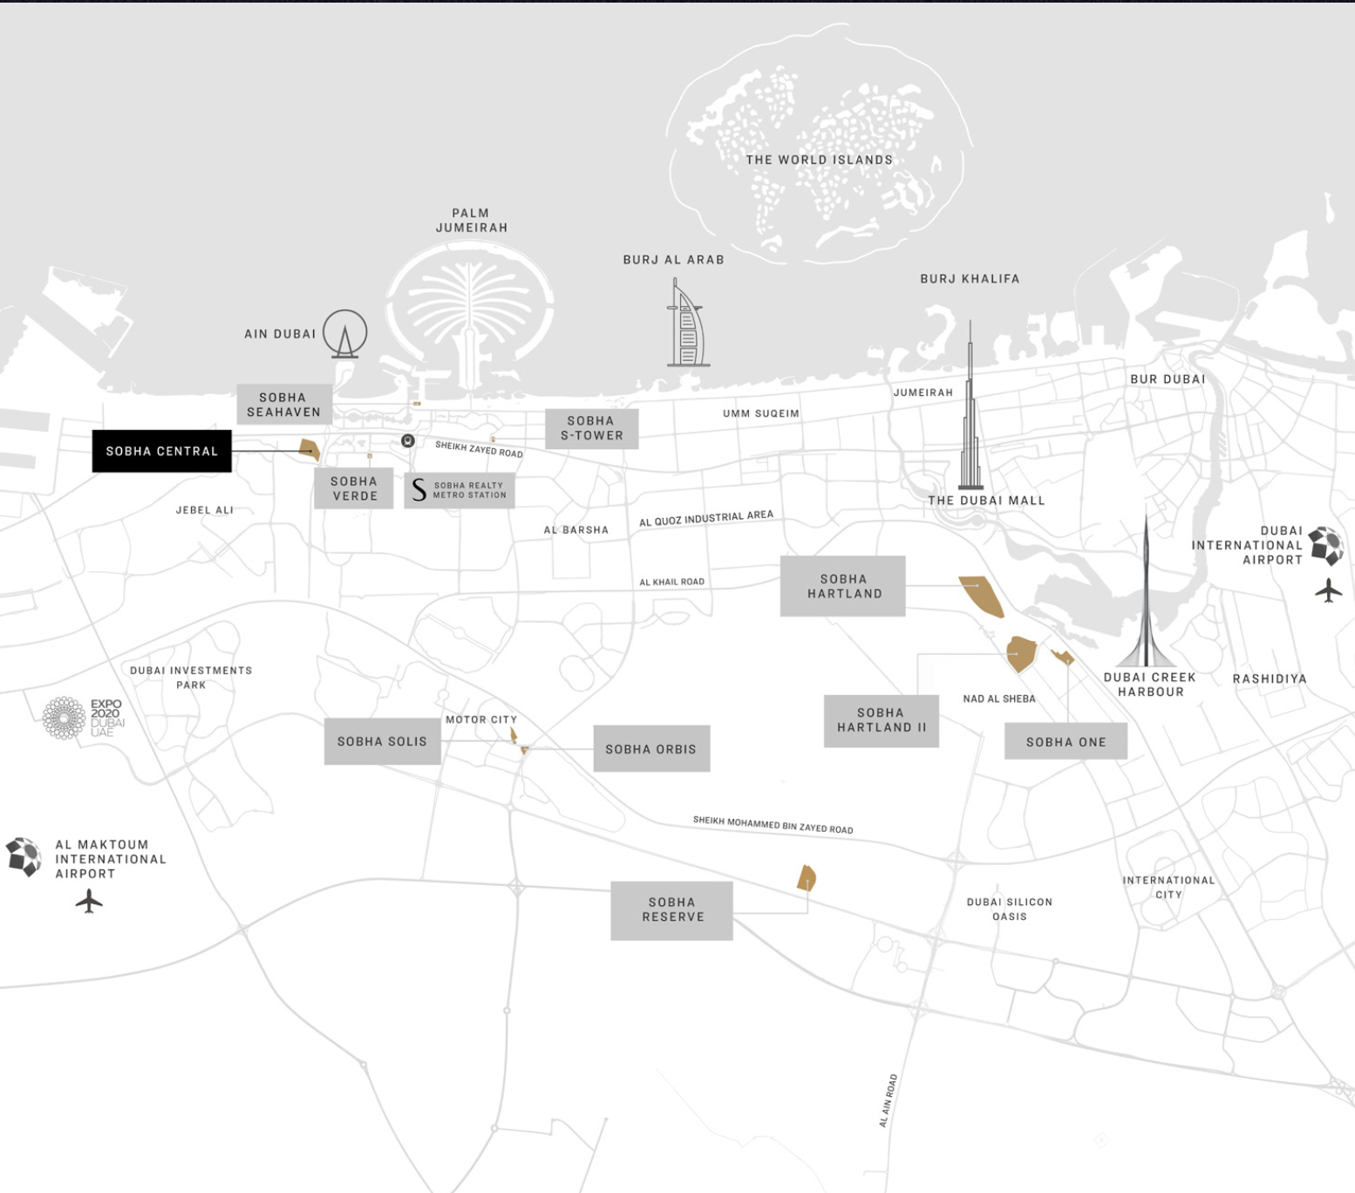Image resolution: width=1355 pixels, height=1193 pixels.
Task: Click the Sobha S logo on metro label
Action: [x=419, y=490]
